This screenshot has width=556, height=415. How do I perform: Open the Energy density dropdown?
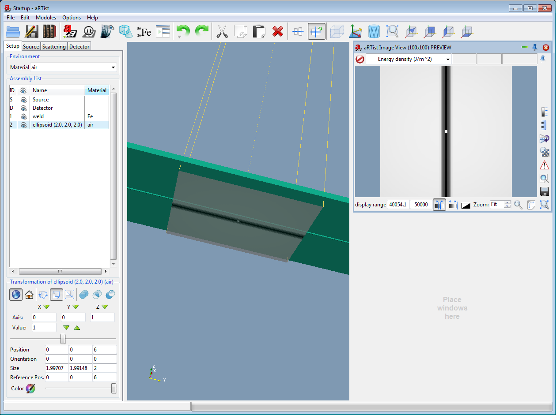[448, 59]
